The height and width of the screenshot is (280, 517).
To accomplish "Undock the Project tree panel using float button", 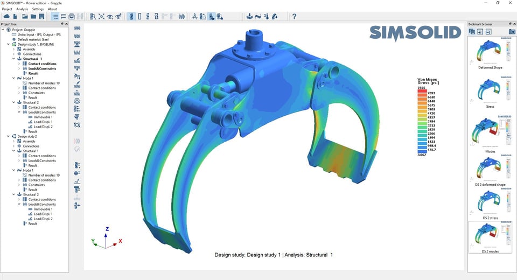I will tap(62, 24).
